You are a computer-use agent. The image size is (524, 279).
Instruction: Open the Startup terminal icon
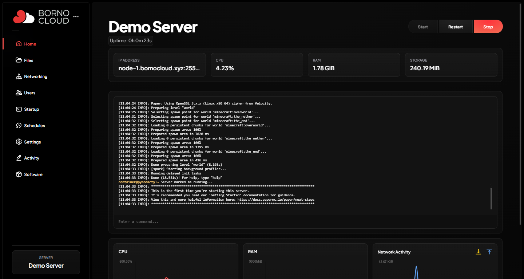click(19, 109)
